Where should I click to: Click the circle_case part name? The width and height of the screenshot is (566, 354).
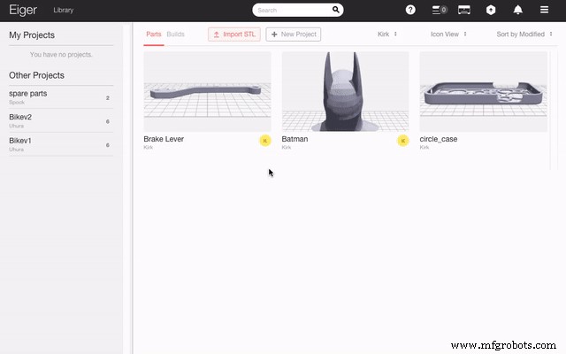439,139
